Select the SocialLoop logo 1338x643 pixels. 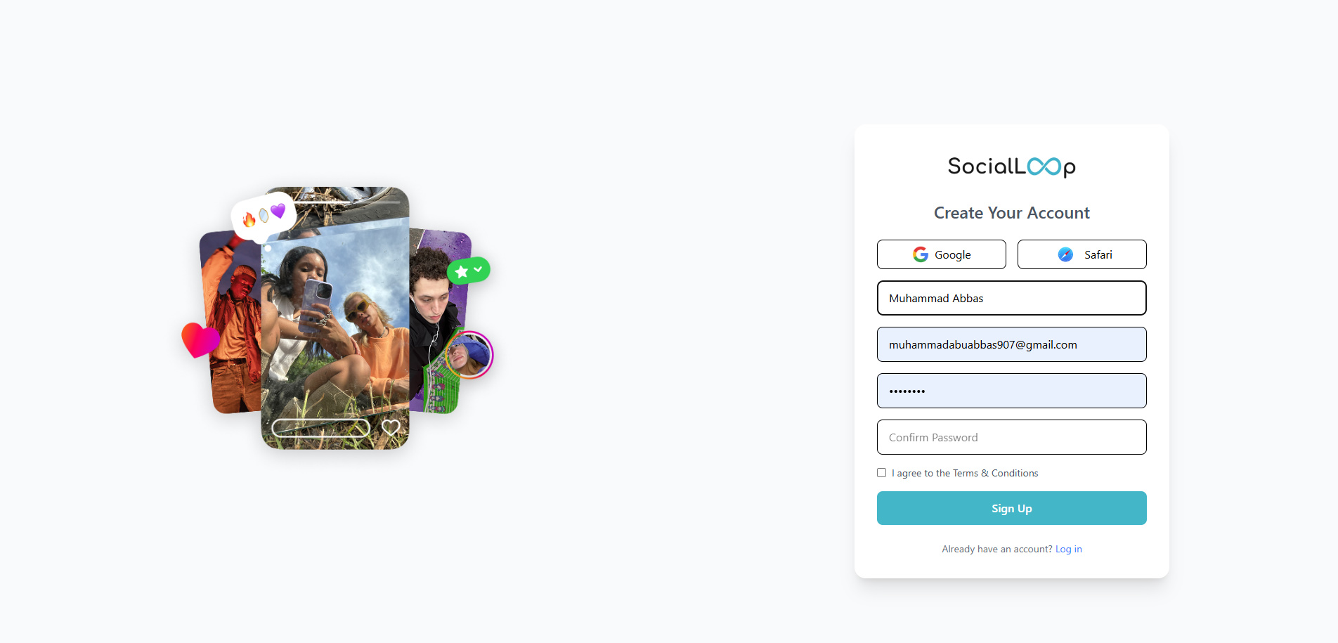point(1011,167)
